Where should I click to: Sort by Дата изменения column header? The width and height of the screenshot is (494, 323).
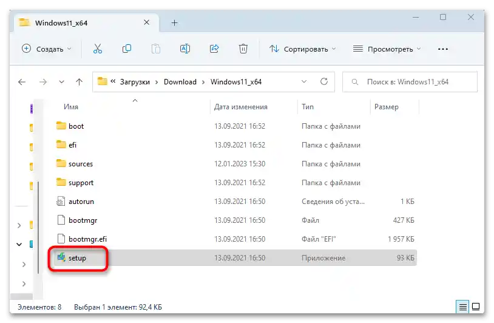(241, 107)
